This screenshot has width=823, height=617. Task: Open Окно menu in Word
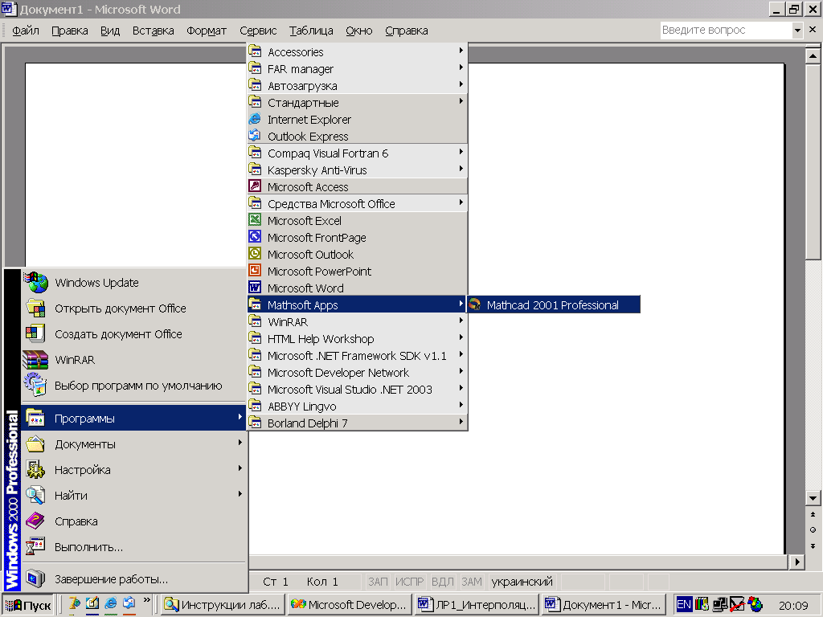[359, 31]
